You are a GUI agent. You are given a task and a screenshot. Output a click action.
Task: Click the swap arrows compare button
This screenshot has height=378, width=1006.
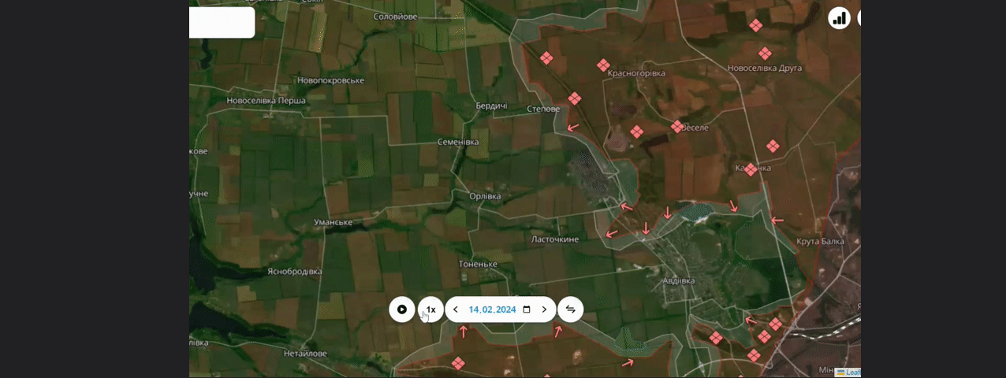(571, 309)
